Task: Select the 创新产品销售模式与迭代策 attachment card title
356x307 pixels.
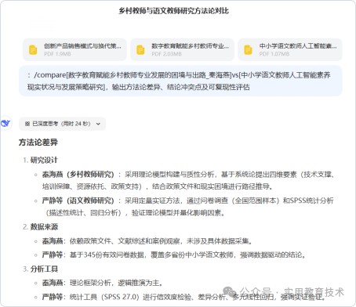Action: pos(82,46)
